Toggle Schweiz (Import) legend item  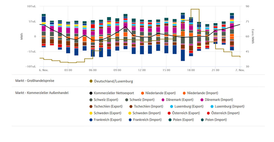140,100
